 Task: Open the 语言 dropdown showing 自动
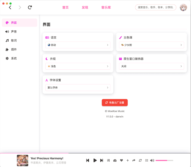pos(78,45)
